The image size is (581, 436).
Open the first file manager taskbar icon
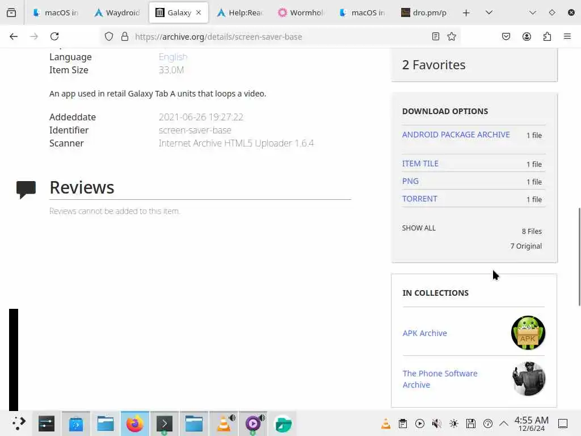coord(106,424)
